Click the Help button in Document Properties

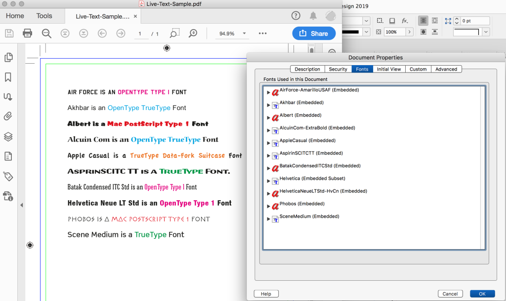tap(266, 294)
